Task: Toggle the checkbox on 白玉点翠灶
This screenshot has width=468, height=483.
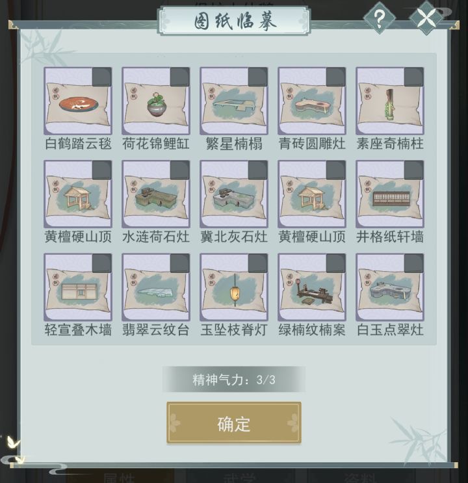Action: (x=414, y=263)
